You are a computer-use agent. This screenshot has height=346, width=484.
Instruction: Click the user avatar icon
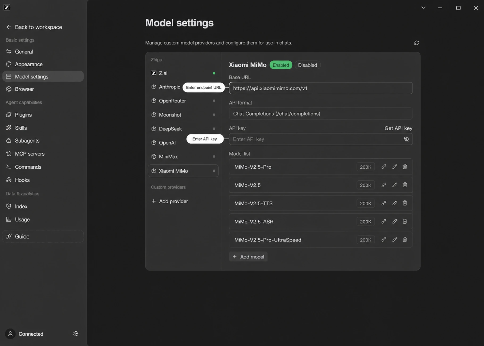[x=10, y=334]
